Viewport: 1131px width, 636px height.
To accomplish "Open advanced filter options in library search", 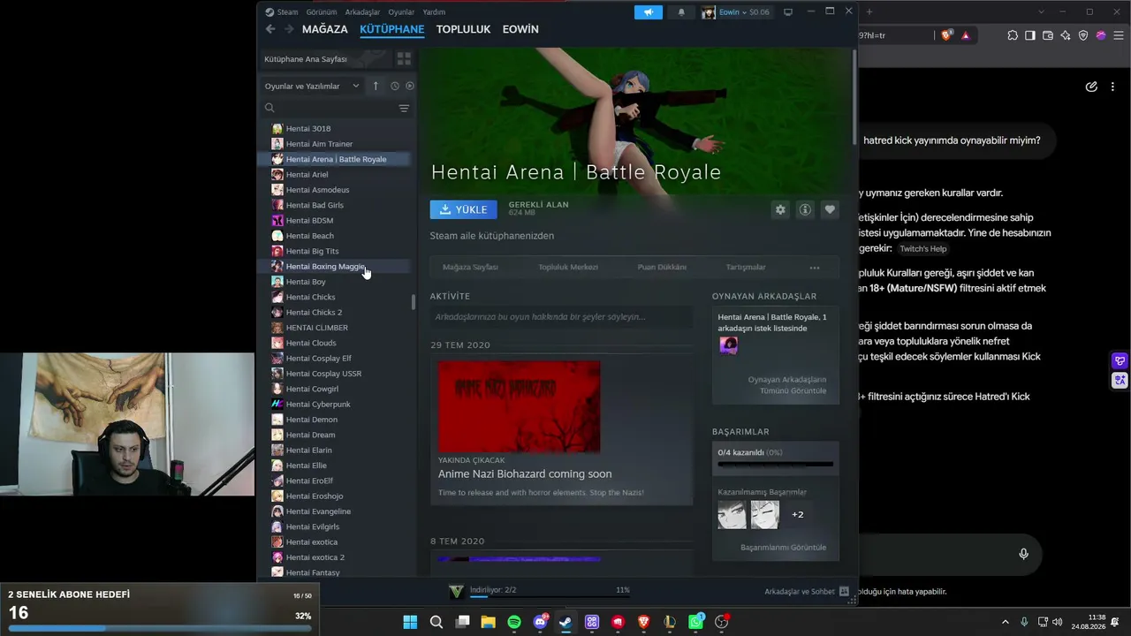I will click(x=404, y=108).
